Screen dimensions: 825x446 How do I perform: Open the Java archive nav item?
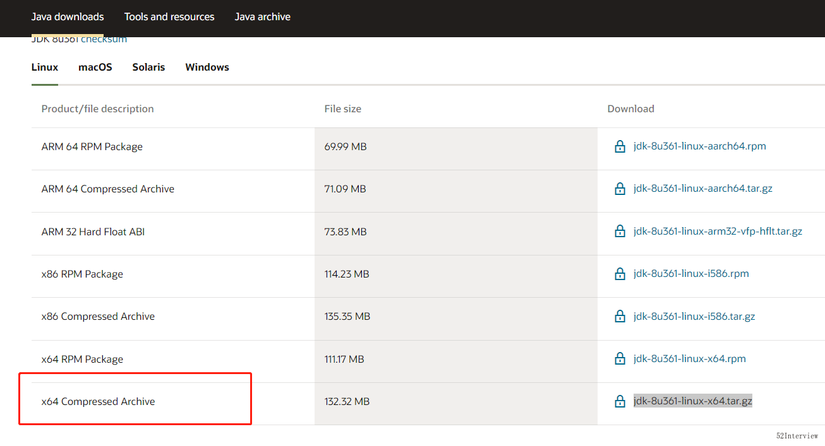[263, 17]
